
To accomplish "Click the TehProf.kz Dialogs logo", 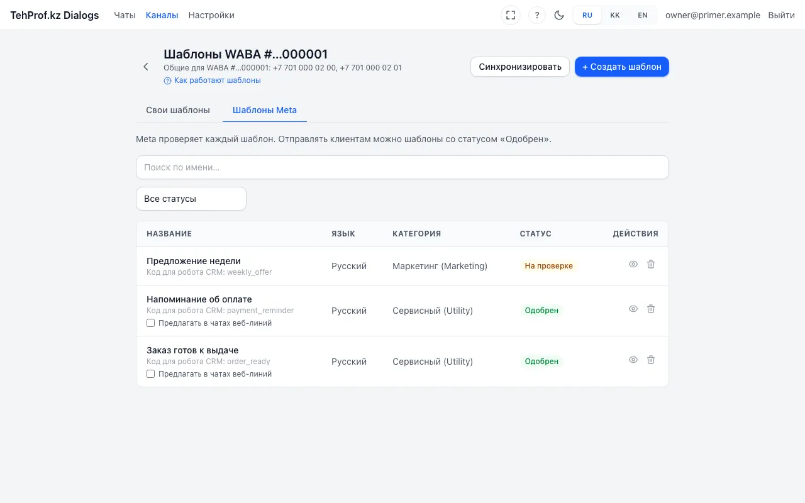I will pos(55,15).
